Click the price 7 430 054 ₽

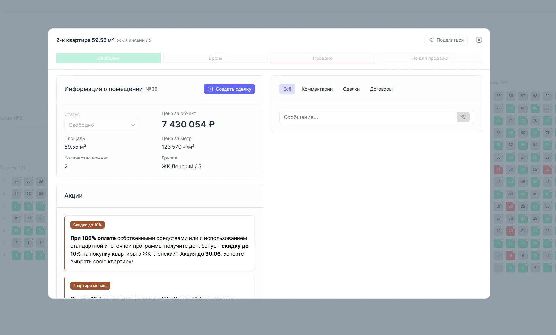point(188,125)
